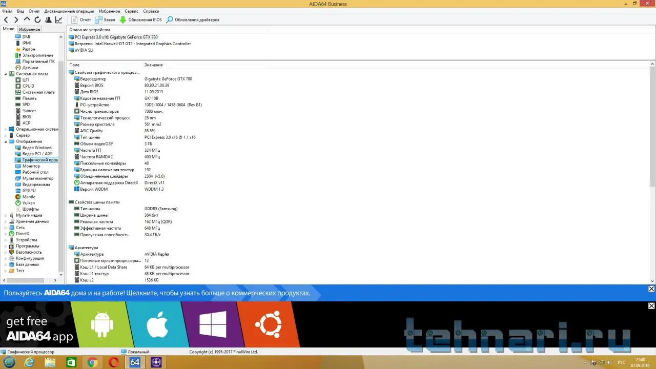656x369 pixels.
Task: Open Opera browser from the taskbar
Action: 114,362
